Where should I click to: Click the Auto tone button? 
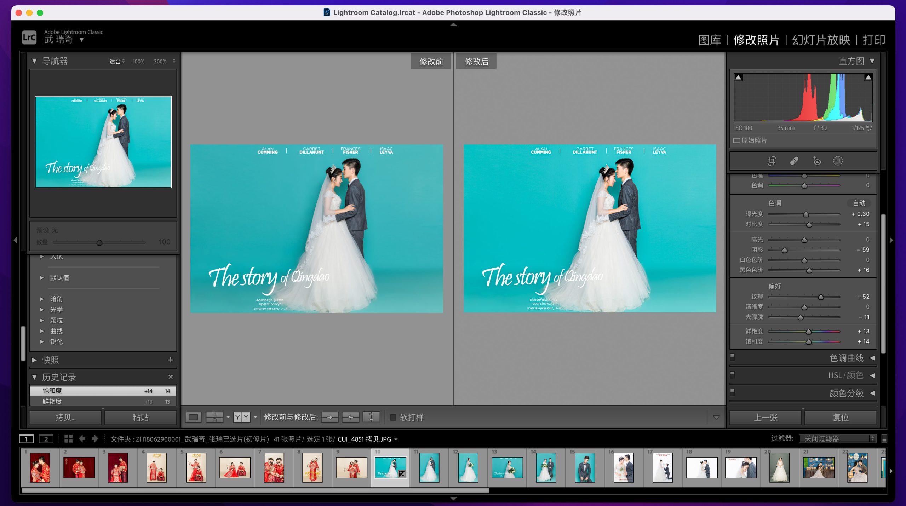click(x=859, y=203)
